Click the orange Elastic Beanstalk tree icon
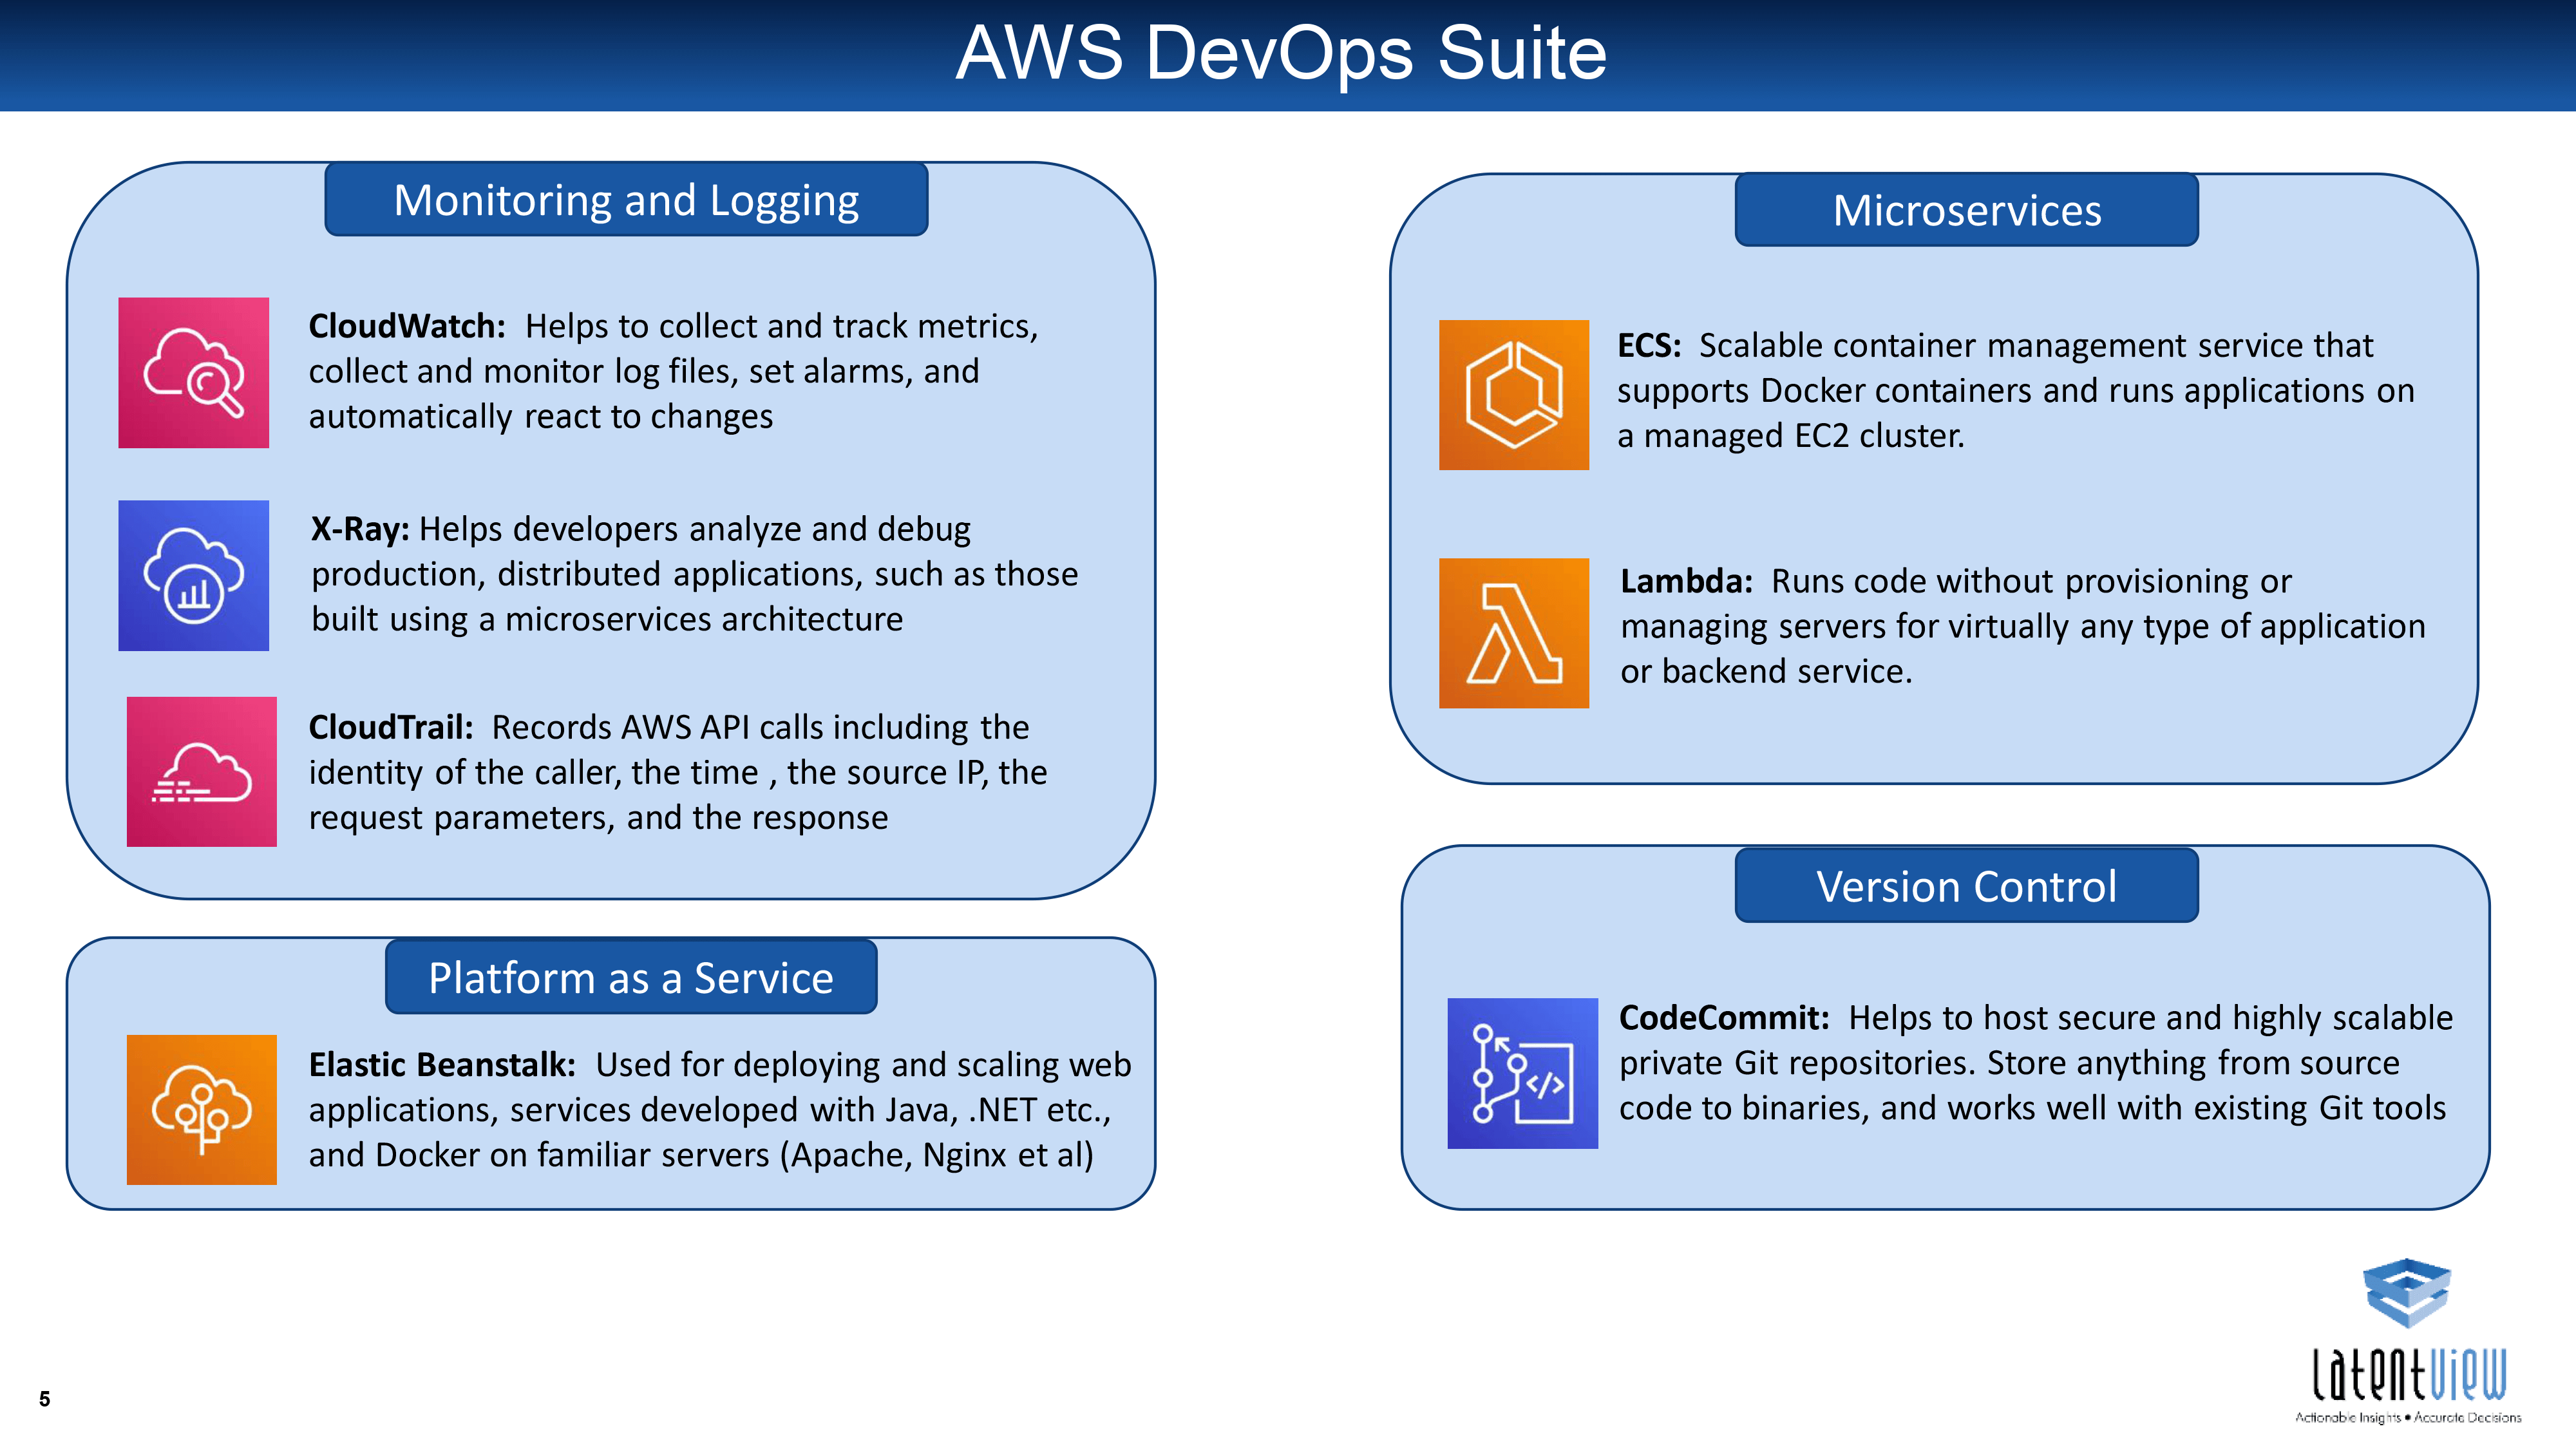2576x1449 pixels. pyautogui.click(x=201, y=1109)
